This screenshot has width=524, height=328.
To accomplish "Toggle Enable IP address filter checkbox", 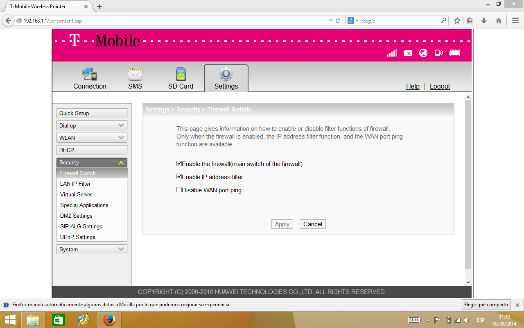I will 179,177.
